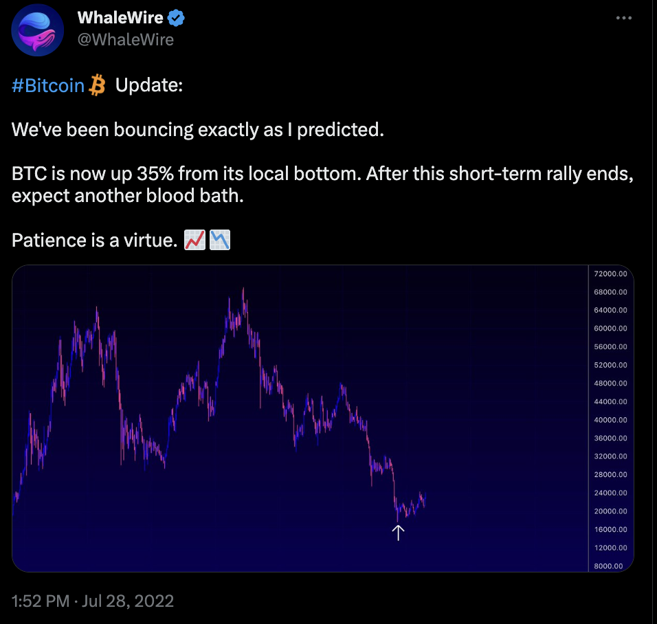Click the 68000.00 price axis label

(x=610, y=292)
